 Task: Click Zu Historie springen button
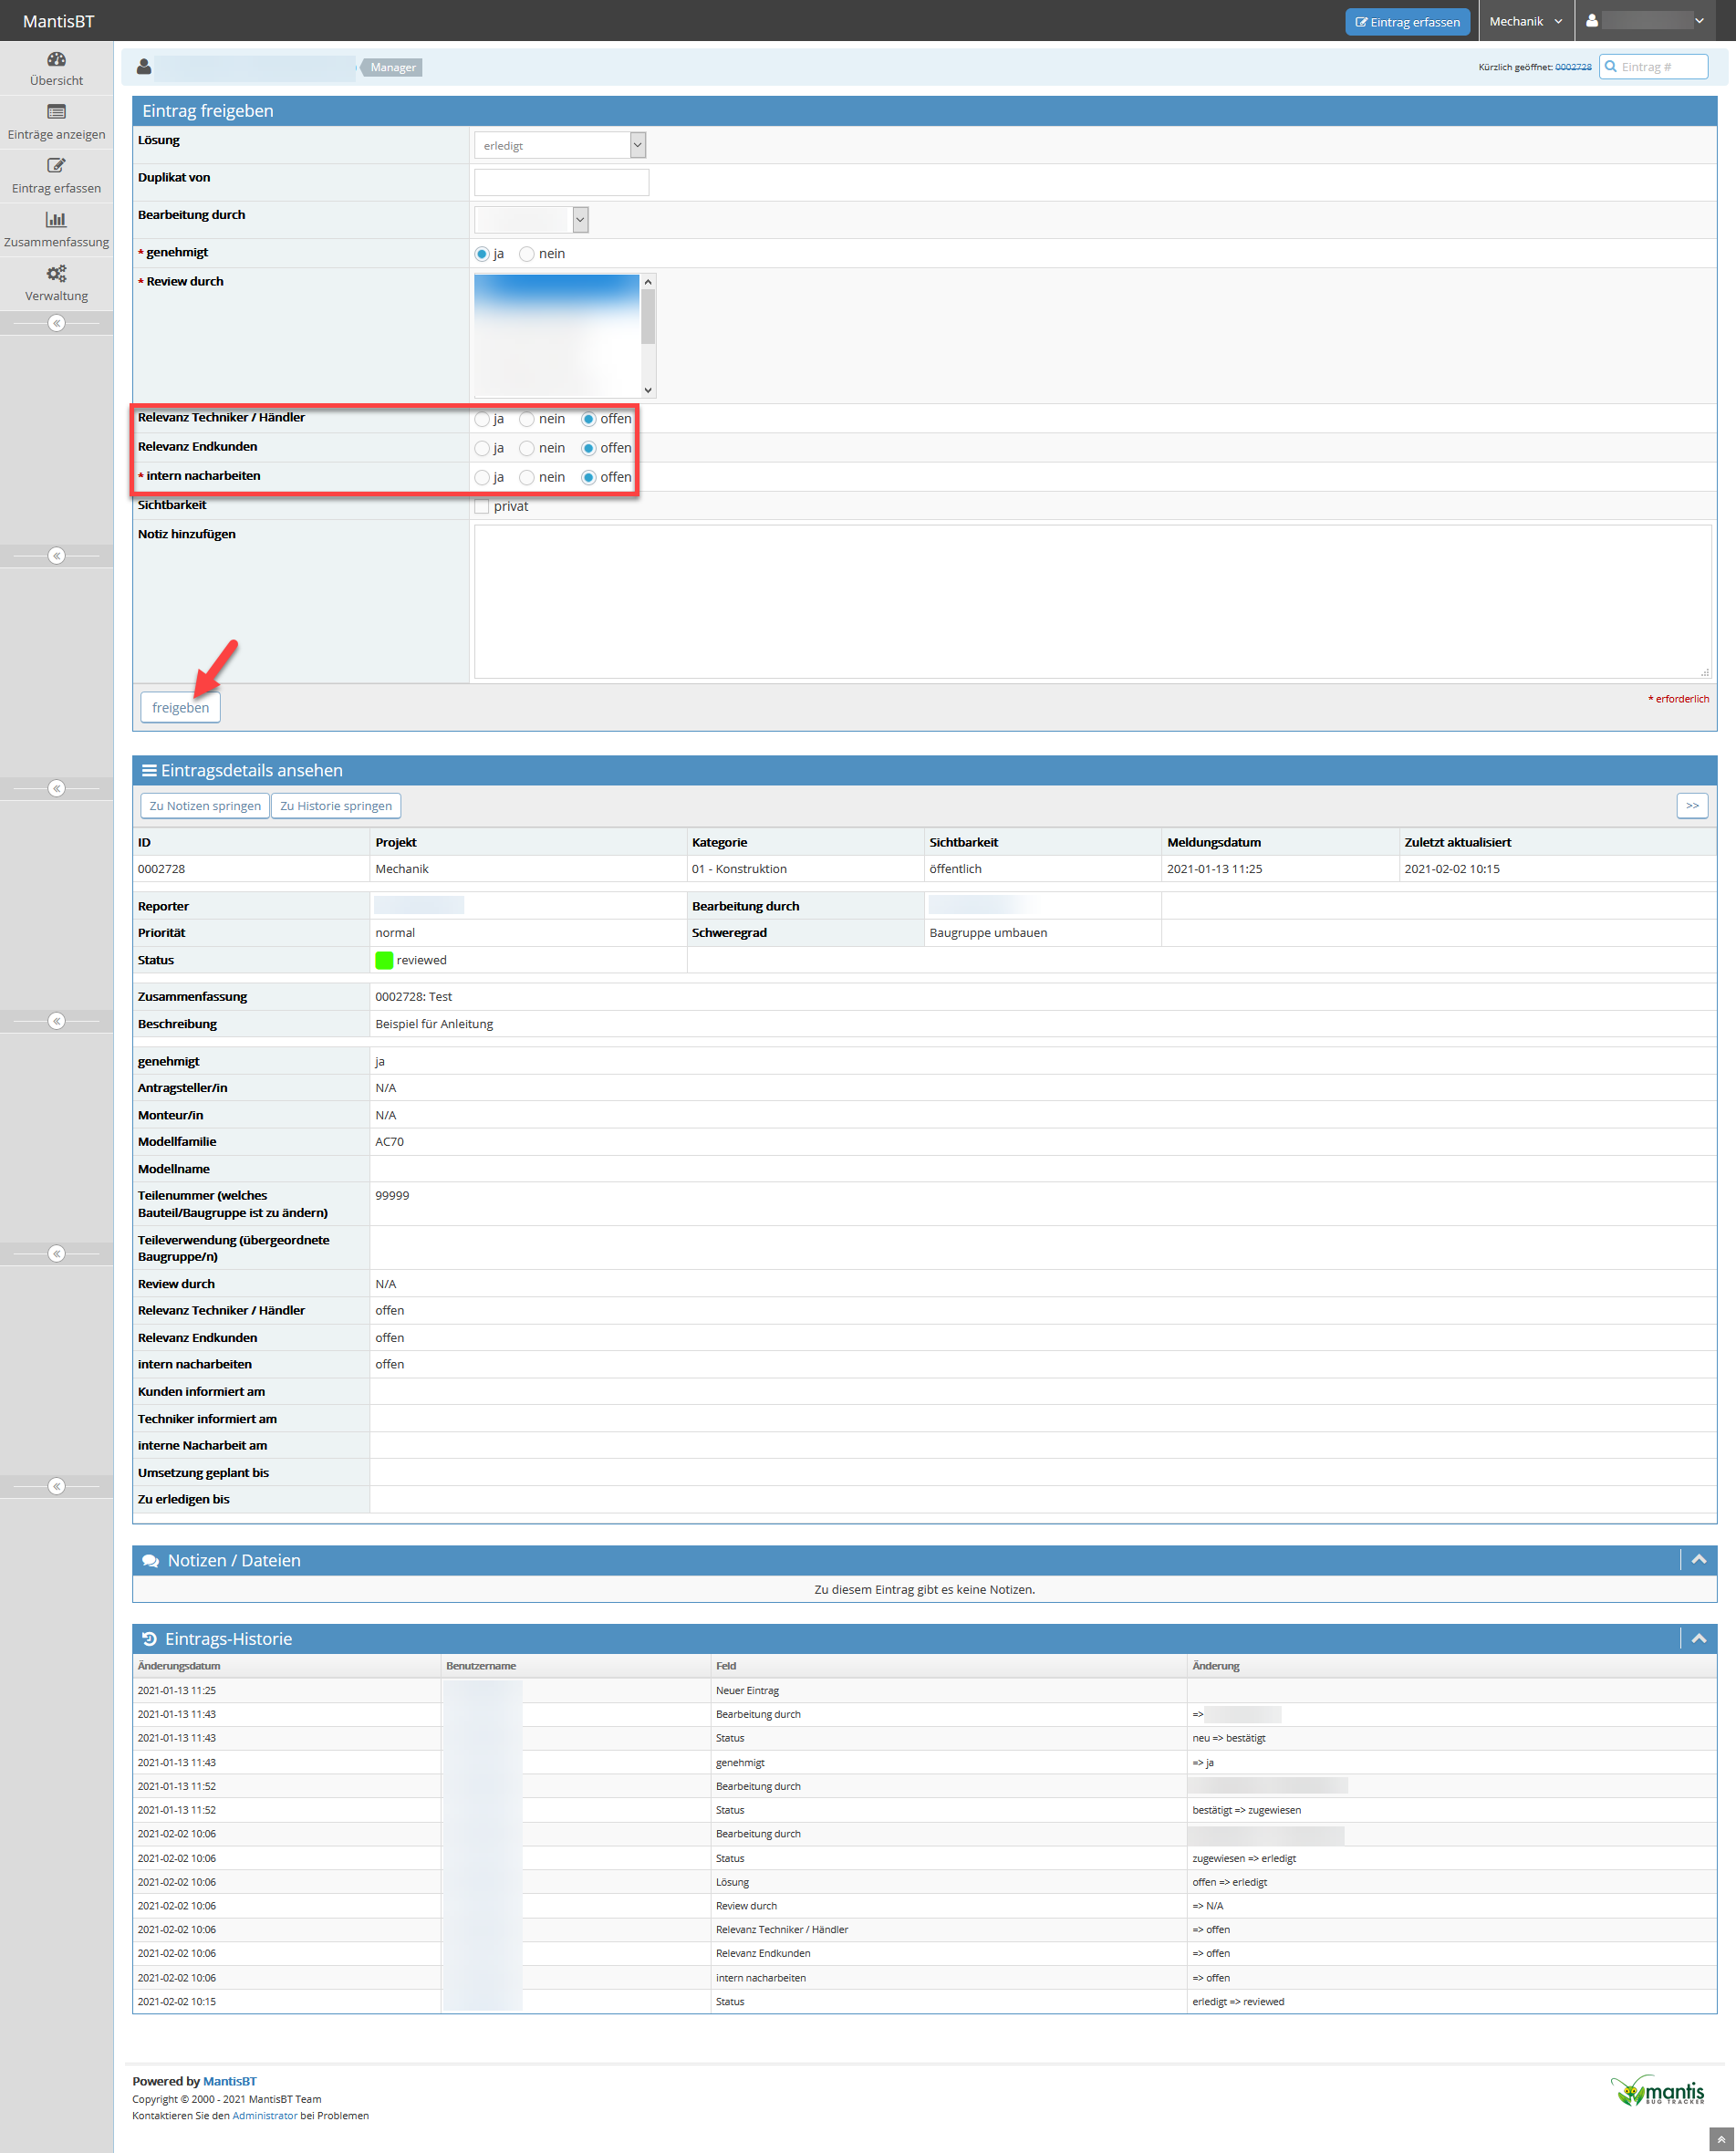pos(336,806)
